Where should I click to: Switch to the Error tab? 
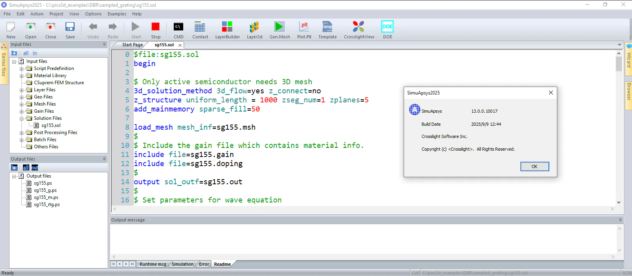coord(204,264)
